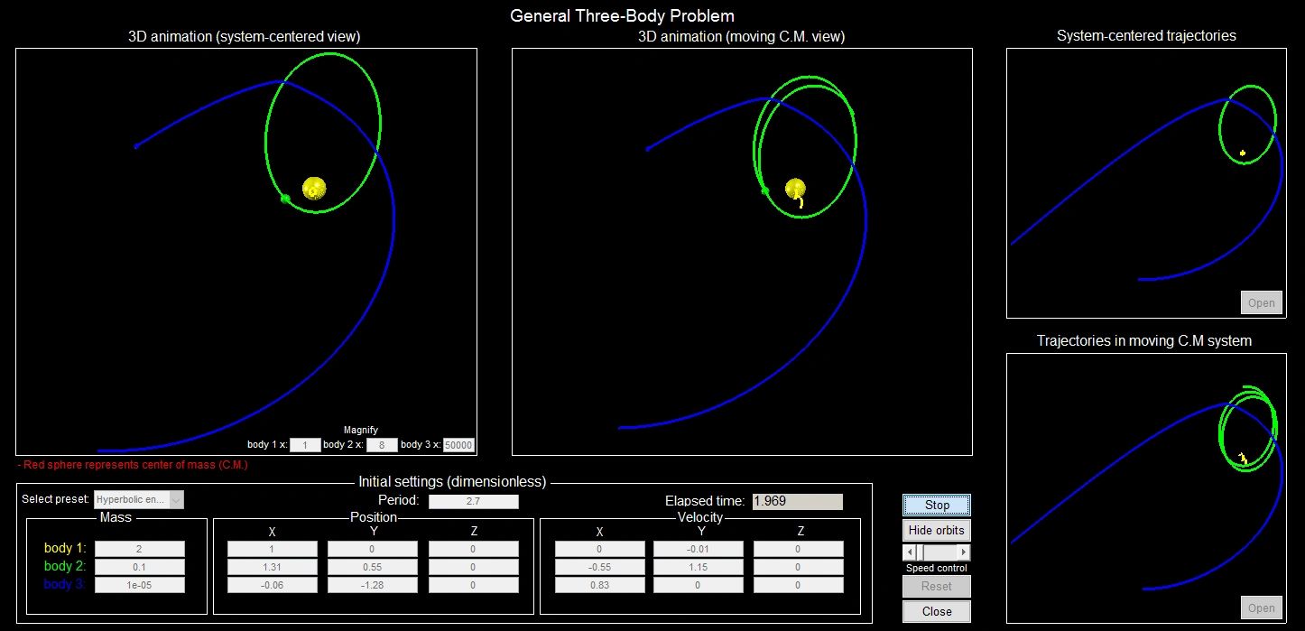Click the speed control left arrow
This screenshot has width=1305, height=631.
pos(910,552)
